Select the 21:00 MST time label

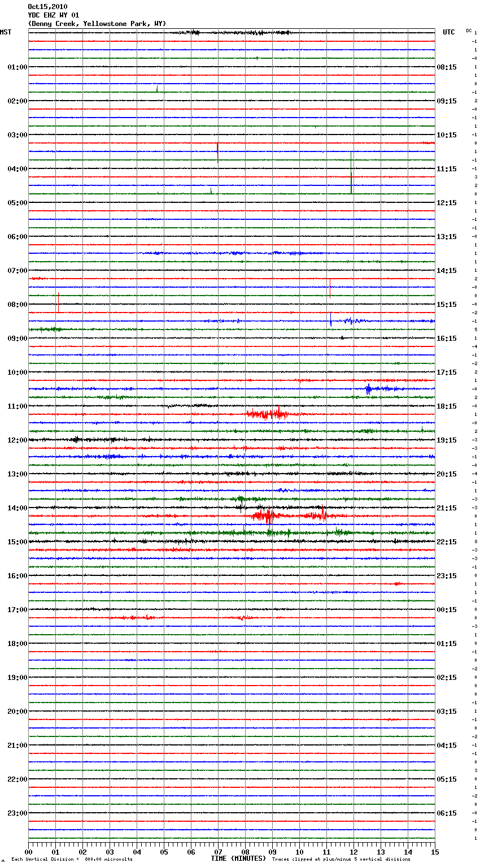18,745
